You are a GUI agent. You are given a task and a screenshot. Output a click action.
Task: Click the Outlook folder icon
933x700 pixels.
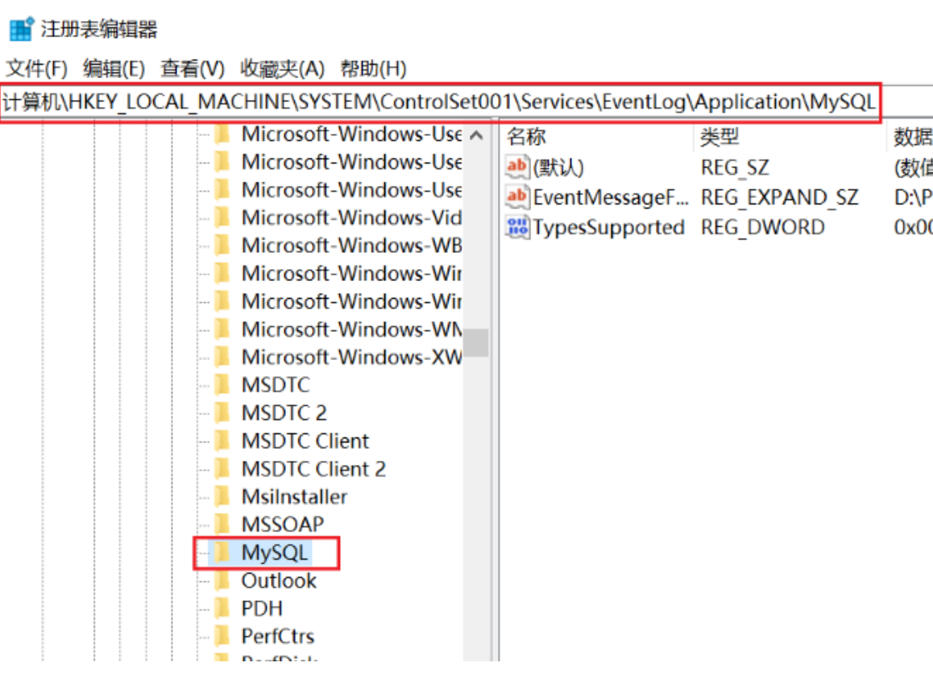222,581
